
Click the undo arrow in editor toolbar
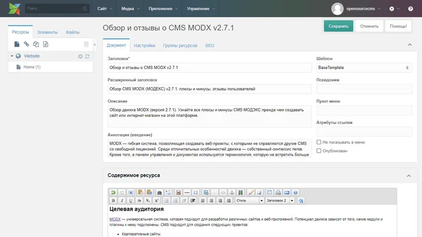coord(113,192)
